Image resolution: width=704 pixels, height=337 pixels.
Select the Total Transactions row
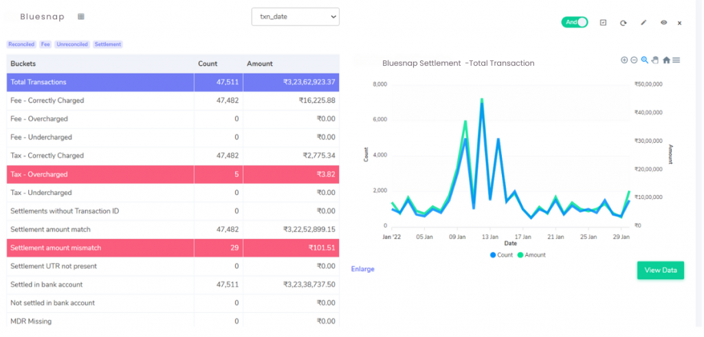pos(173,82)
